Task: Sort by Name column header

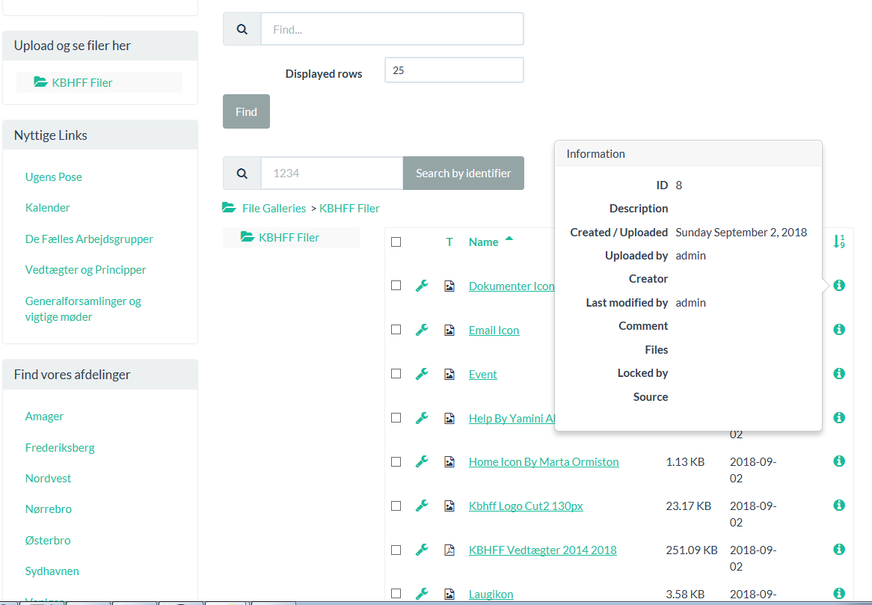Action: tap(483, 242)
